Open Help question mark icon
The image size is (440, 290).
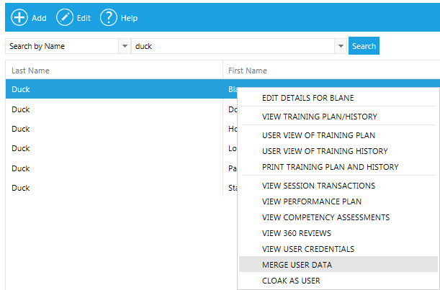(x=108, y=17)
